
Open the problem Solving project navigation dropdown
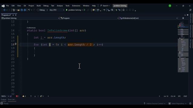[x=30, y=18]
